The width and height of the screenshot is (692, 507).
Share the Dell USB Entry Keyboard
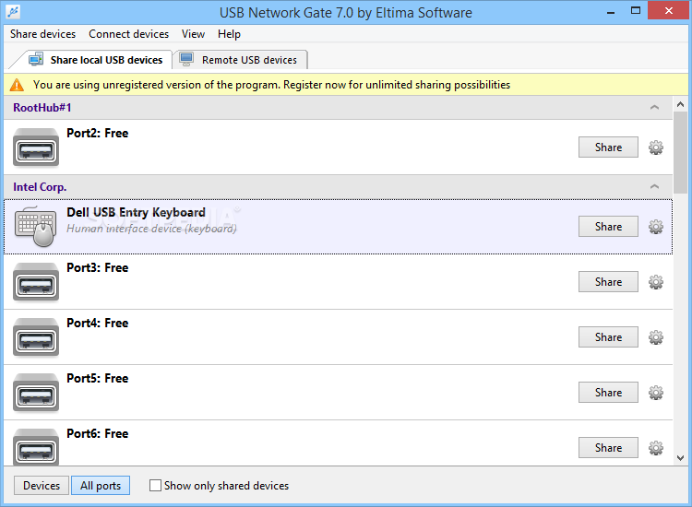pyautogui.click(x=608, y=227)
